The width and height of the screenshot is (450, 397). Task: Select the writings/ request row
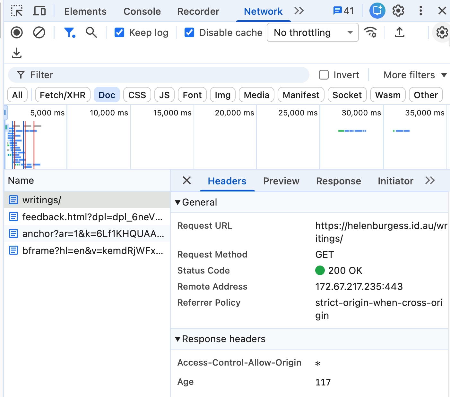[87, 200]
